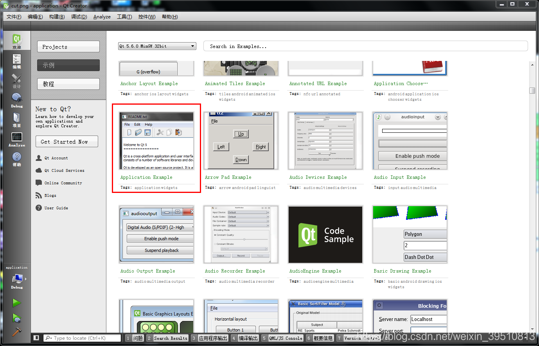Click the Application Chooser example title
The height and width of the screenshot is (346, 539).
pos(401,84)
